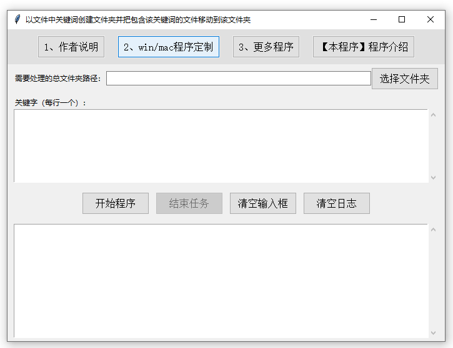Click the 需要处理的总文件夹路径 label
453x348 pixels.
point(57,79)
